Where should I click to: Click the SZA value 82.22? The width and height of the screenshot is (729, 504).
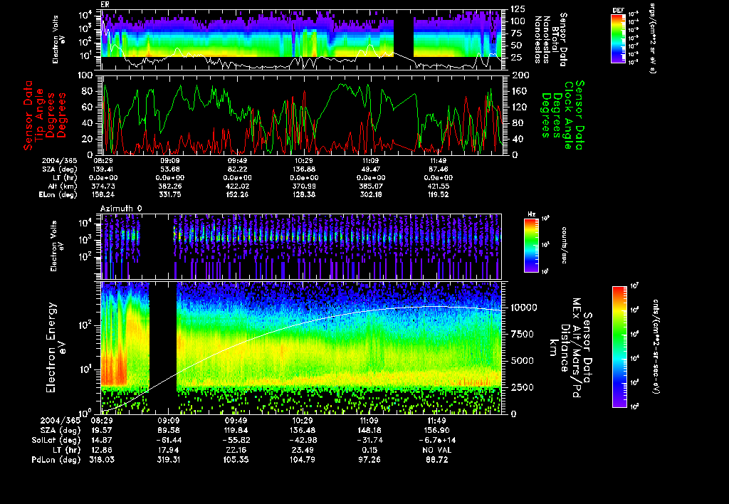coord(237,169)
